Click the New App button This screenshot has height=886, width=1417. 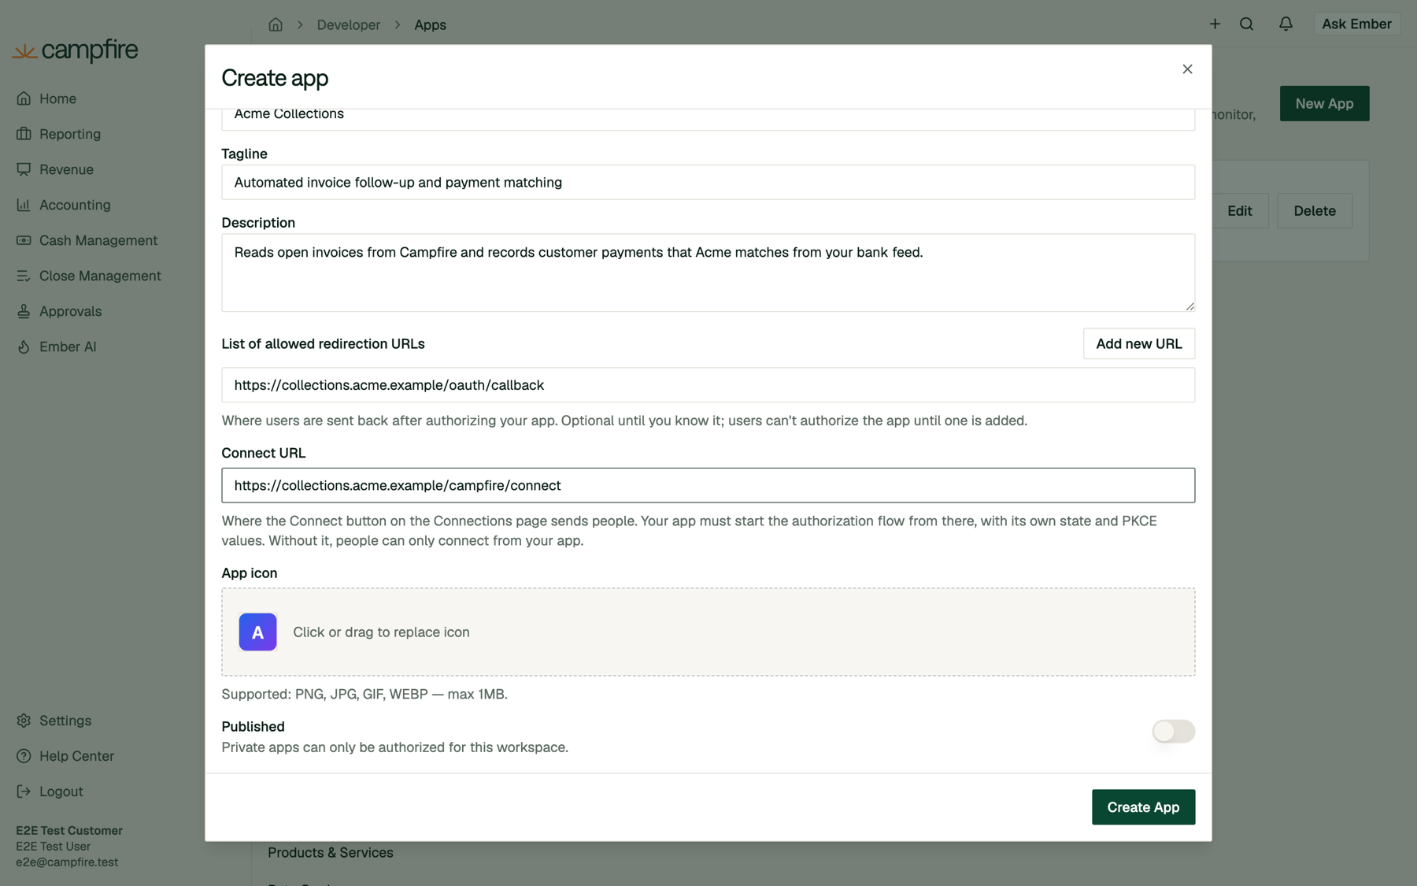pyautogui.click(x=1324, y=103)
